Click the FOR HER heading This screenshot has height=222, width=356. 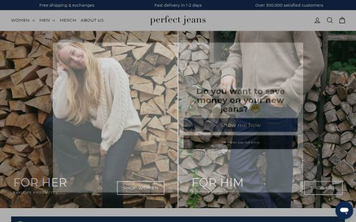(40, 183)
